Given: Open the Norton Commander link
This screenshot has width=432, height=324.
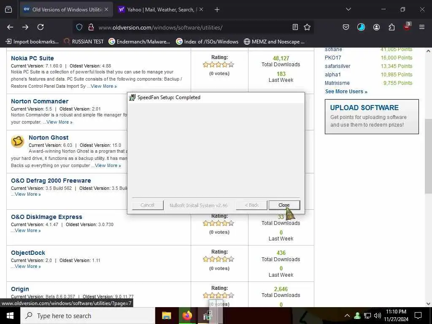Looking at the screenshot, I should pyautogui.click(x=40, y=101).
